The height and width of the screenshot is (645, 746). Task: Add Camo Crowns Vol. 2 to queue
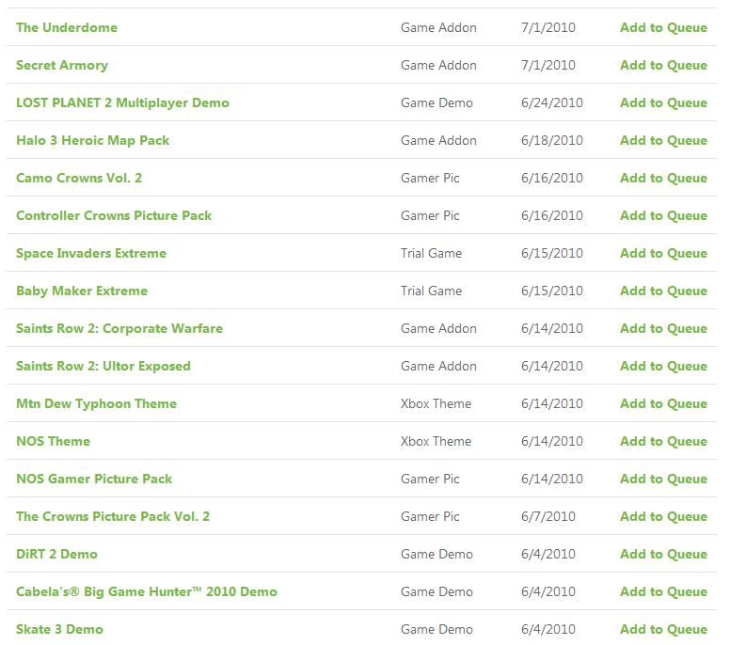(663, 178)
